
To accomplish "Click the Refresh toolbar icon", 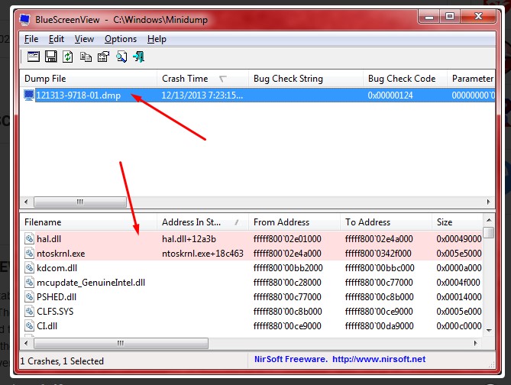I will click(x=68, y=57).
